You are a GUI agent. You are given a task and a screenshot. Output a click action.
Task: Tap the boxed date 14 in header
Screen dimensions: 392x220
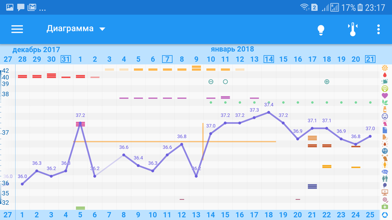pos(268,59)
